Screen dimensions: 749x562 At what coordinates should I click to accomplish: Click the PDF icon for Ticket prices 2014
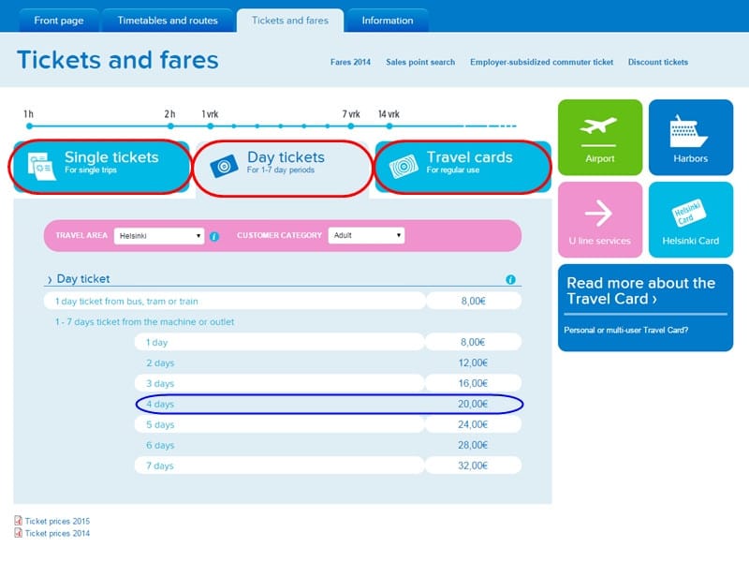point(19,533)
